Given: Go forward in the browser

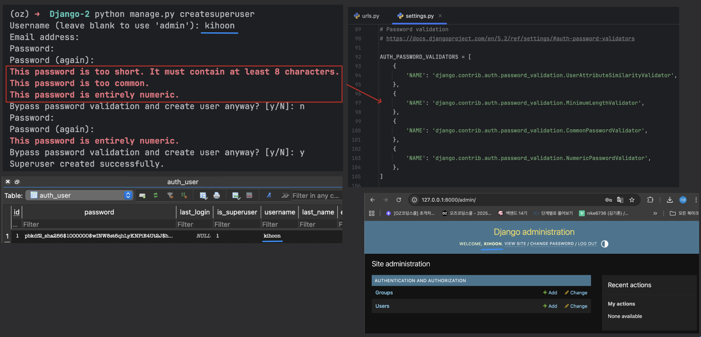Looking at the screenshot, I should click(386, 200).
